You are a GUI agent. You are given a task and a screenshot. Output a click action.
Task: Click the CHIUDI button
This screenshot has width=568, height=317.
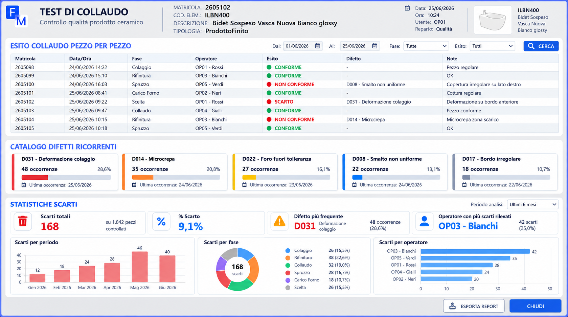[535, 306]
